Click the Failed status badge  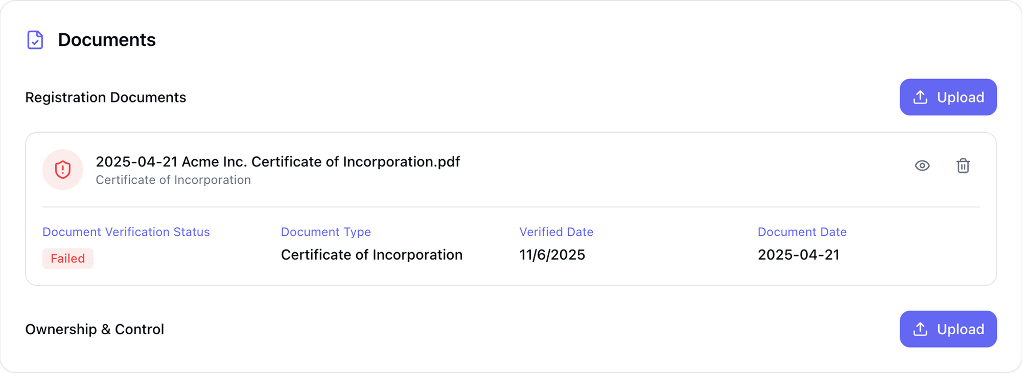67,258
